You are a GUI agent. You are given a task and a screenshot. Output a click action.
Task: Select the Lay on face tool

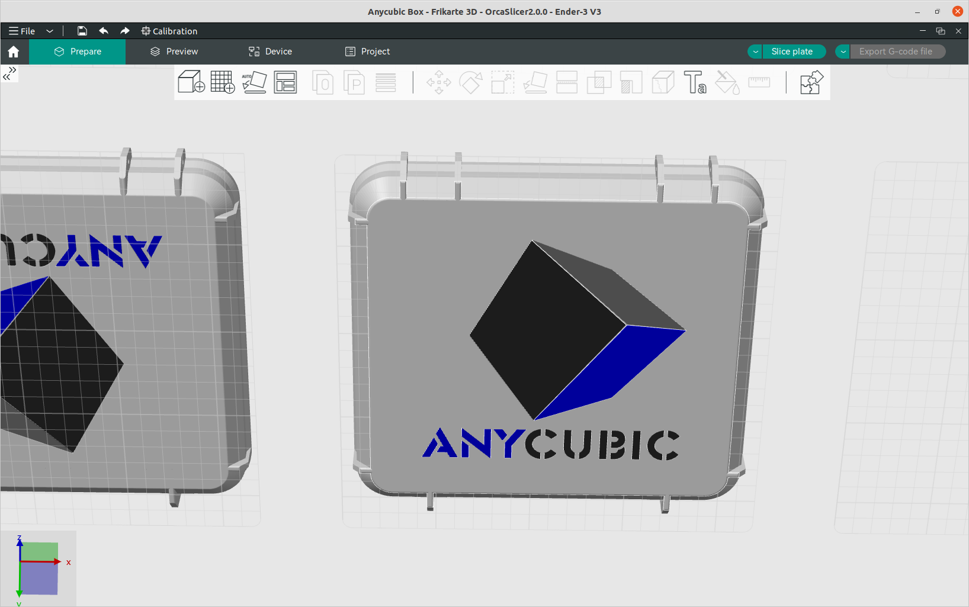(535, 82)
